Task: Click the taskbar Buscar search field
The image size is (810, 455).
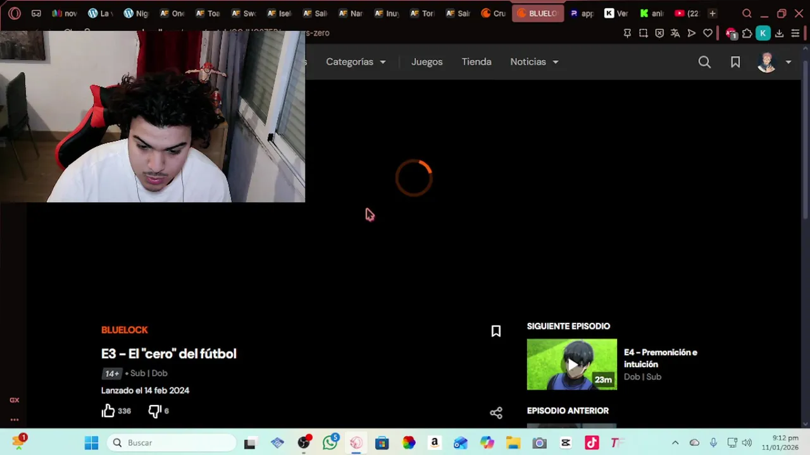Action: 171,443
